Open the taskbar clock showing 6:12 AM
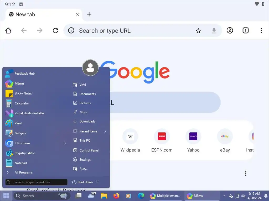This screenshot has width=269, height=201. 254,196
